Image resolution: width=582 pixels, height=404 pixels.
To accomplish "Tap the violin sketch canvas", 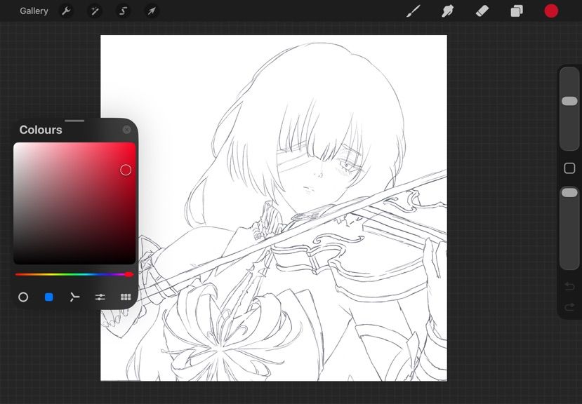I will tap(274, 208).
